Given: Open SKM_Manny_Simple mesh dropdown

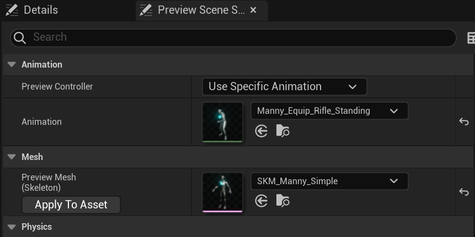Looking at the screenshot, I should point(329,181).
